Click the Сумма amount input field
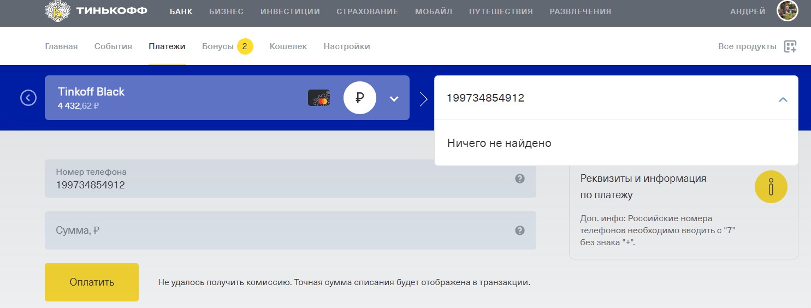 [x=291, y=230]
